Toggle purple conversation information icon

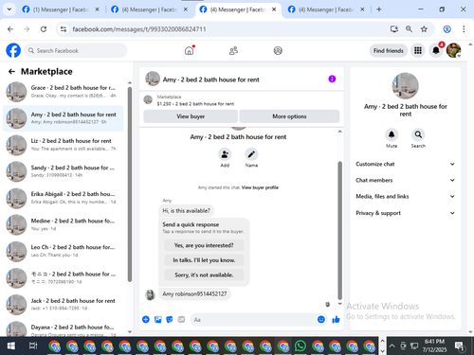click(x=332, y=79)
